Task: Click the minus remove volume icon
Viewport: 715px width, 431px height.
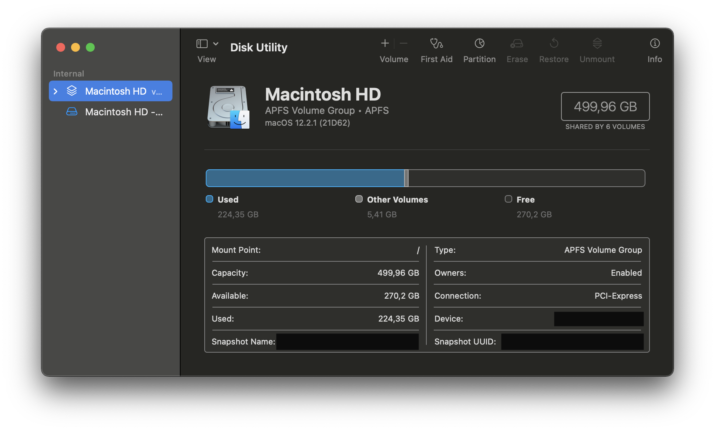Action: [x=404, y=44]
